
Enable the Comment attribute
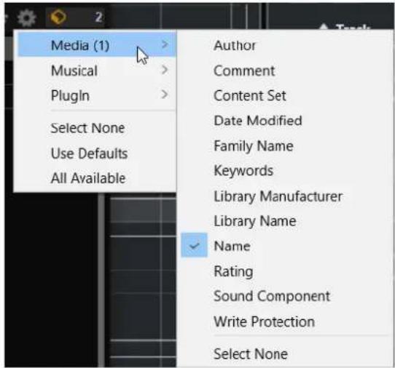244,71
